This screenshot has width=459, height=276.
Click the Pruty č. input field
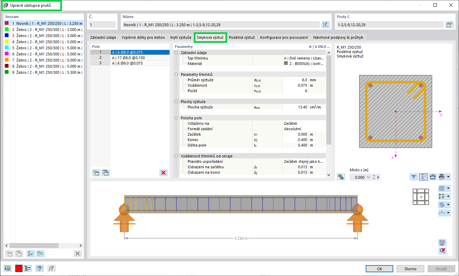[390, 24]
